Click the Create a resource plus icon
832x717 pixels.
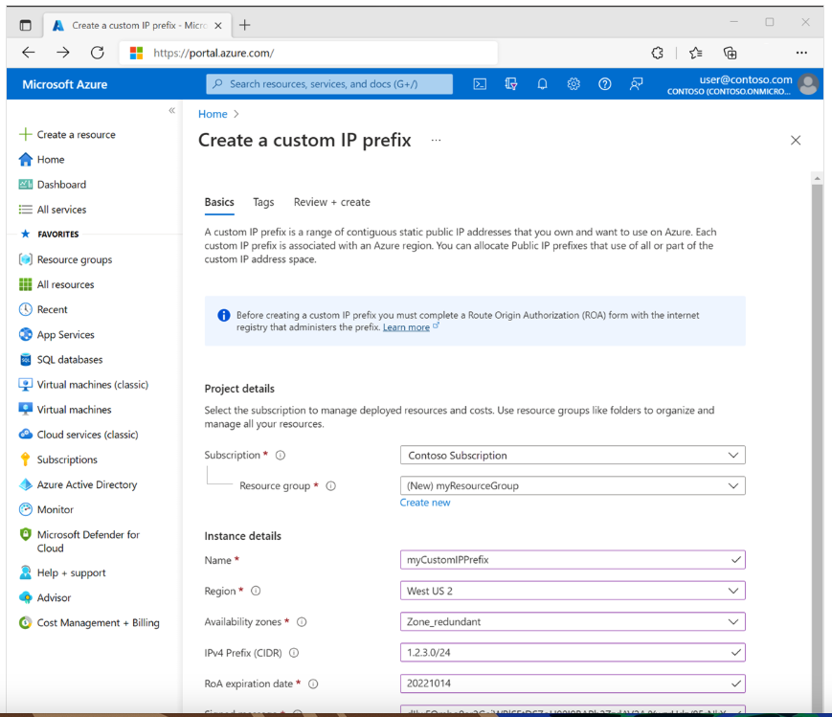point(26,134)
